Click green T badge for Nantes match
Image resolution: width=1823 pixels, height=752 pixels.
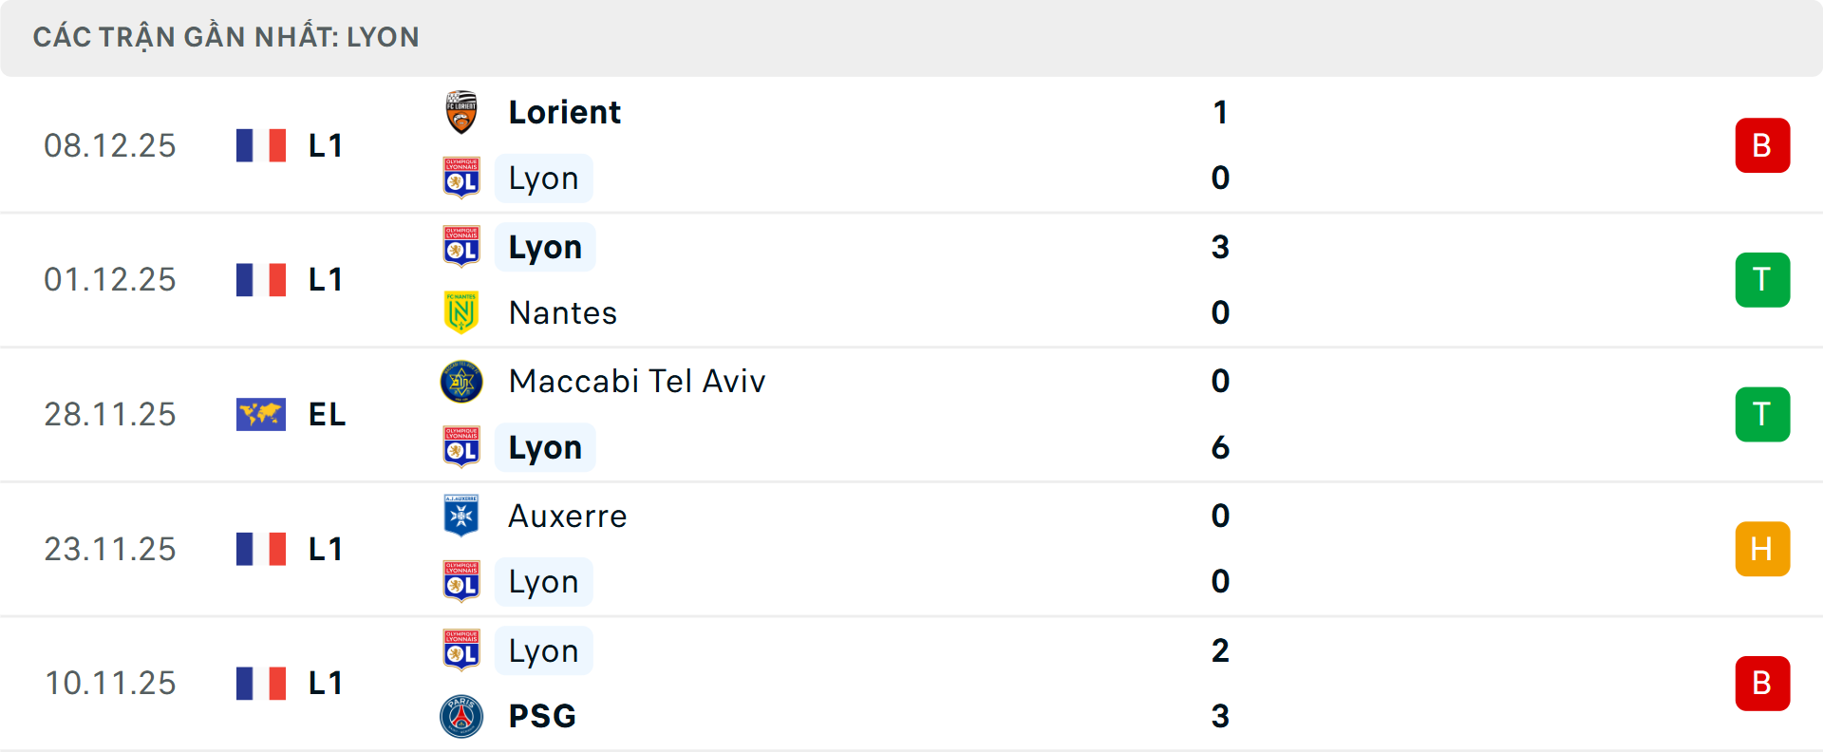(x=1762, y=280)
